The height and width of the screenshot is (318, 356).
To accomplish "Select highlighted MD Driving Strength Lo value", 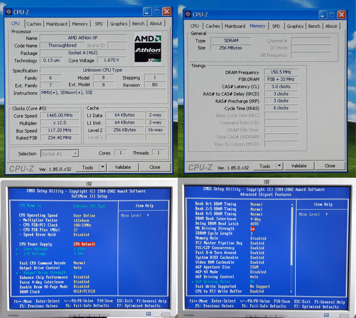I will pyautogui.click(x=252, y=229).
